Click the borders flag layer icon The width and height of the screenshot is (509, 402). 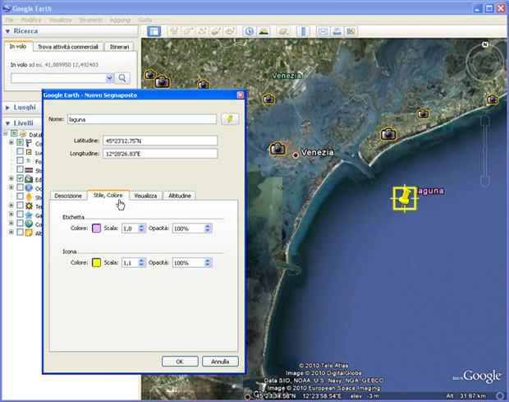point(29,143)
